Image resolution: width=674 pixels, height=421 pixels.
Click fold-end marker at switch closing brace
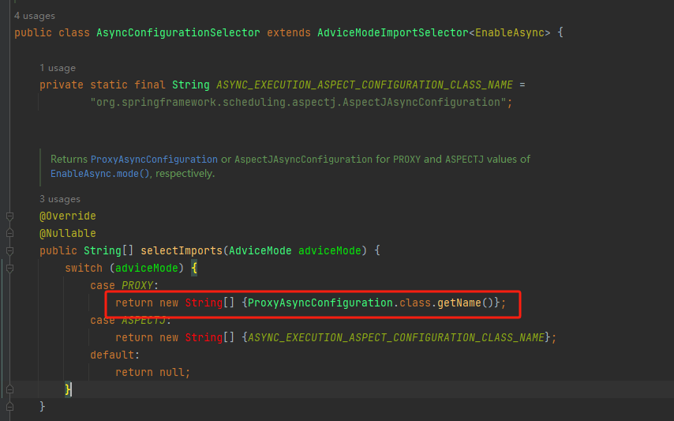click(x=9, y=389)
